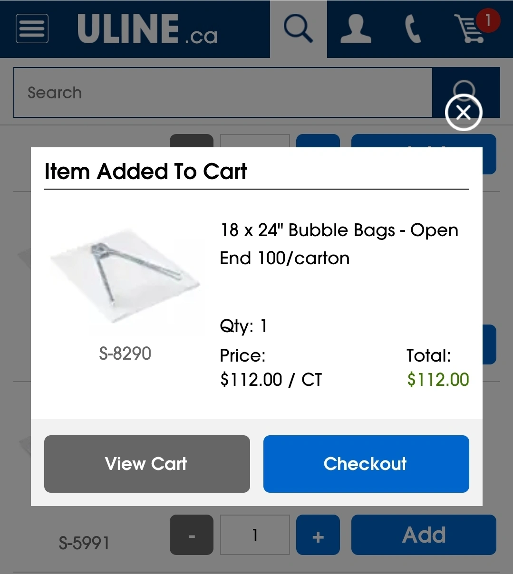Click the ULINE.ca logo
The image size is (513, 574).
pos(147,29)
